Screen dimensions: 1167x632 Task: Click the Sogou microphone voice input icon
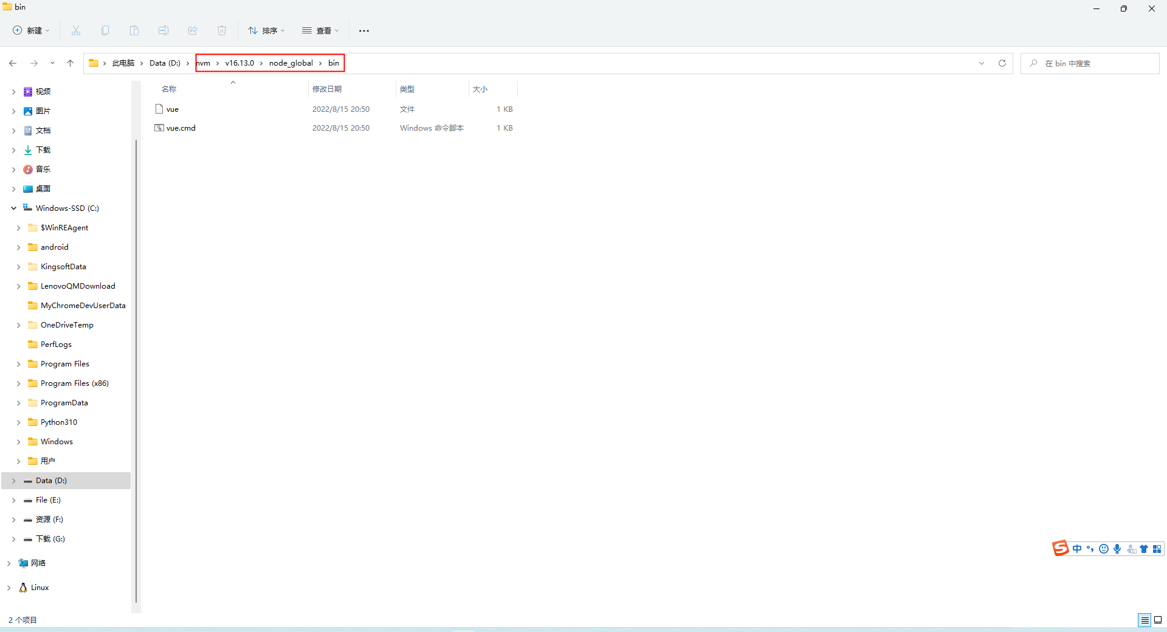point(1117,549)
